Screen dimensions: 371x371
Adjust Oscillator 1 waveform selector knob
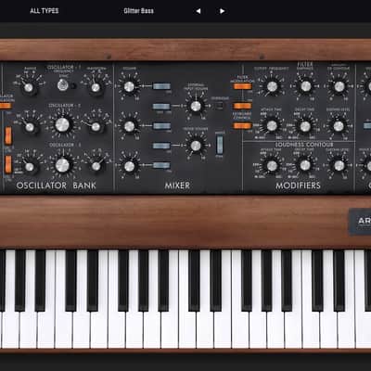tap(96, 87)
